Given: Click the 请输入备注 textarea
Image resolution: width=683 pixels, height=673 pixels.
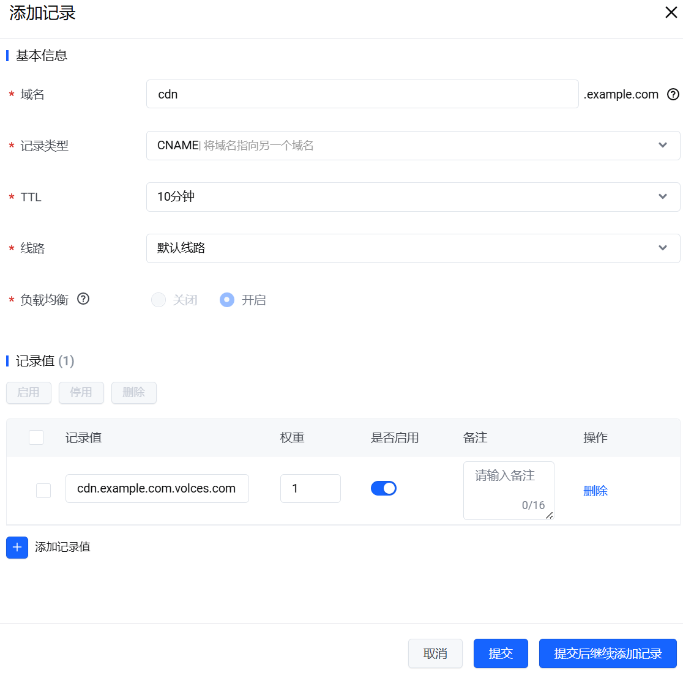Looking at the screenshot, I should point(509,491).
